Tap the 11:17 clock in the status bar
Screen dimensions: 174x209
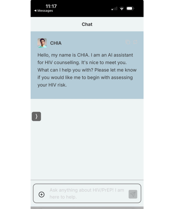coord(51,6)
